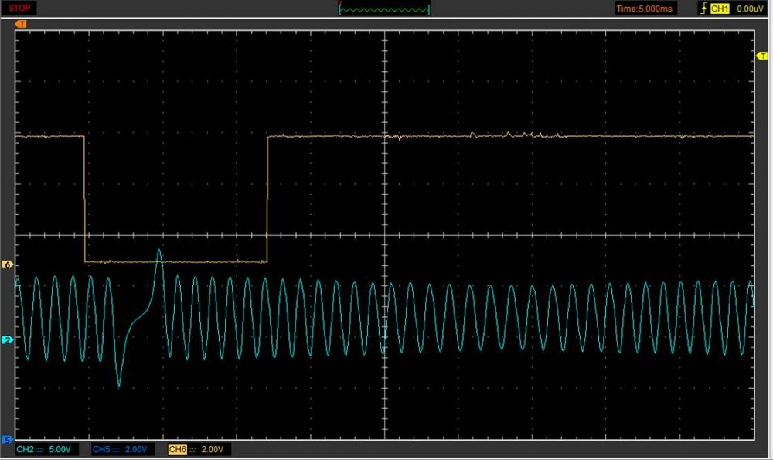The height and width of the screenshot is (460, 773).
Task: Toggle the CH5 channel label
Action: 100,449
